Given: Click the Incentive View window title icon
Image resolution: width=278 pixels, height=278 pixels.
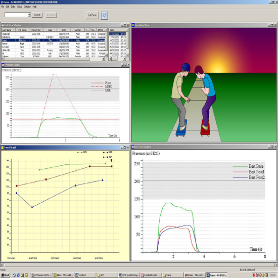Looking at the screenshot, I should coord(133,25).
